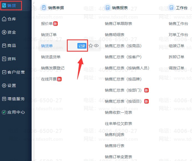The width and height of the screenshot is (192, 161).
Task: Favorite 销货单 with the star icon
Action: tap(91, 46)
